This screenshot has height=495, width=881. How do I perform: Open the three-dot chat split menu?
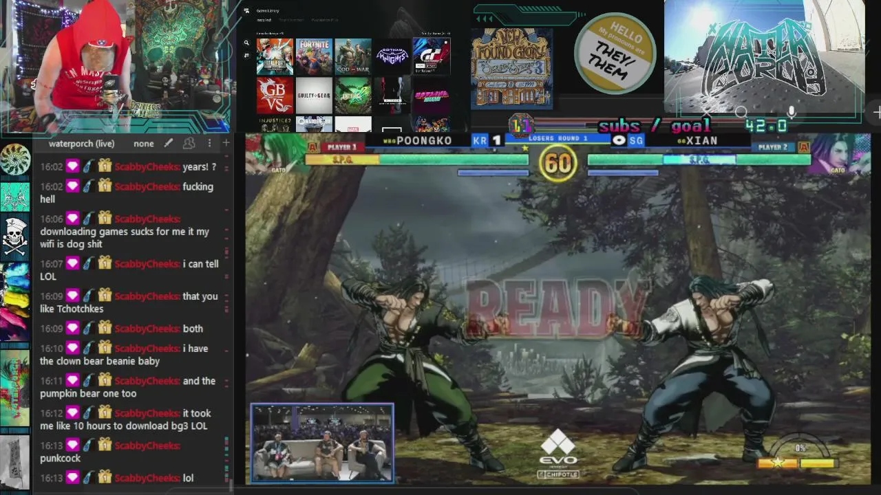(209, 143)
